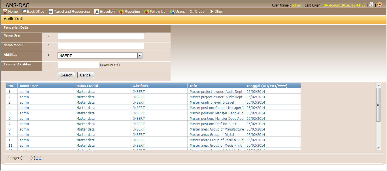The height and width of the screenshot is (171, 387).
Task: Jump to page 3 of results
Action: 40,158
